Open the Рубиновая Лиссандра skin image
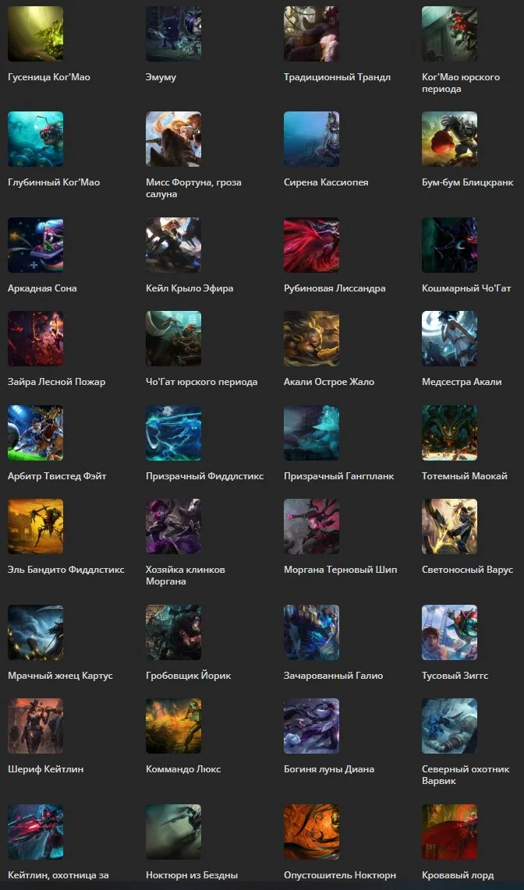 (x=311, y=245)
